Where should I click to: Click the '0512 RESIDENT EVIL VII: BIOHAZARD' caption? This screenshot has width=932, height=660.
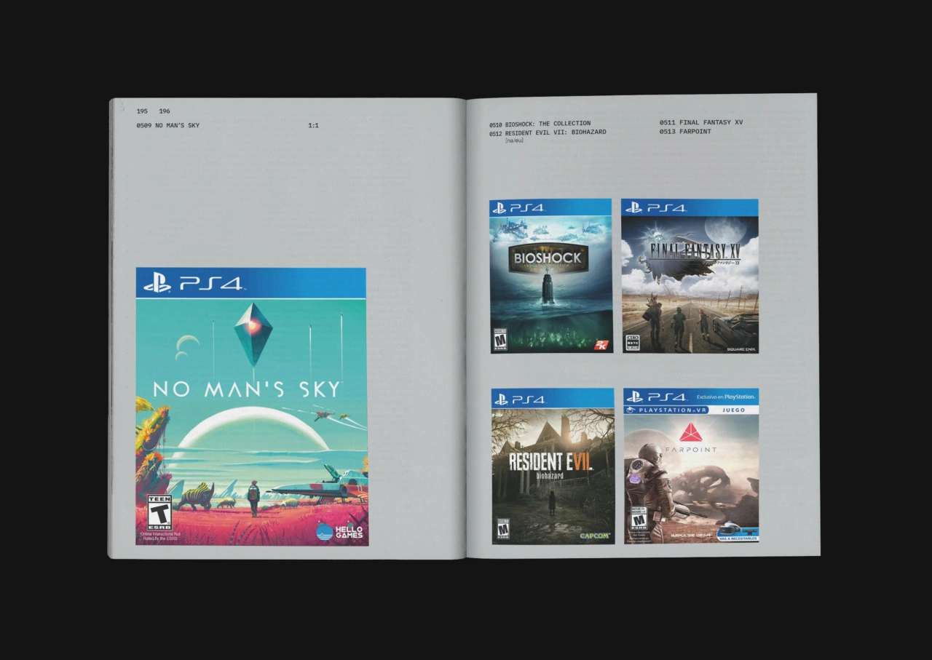point(548,132)
